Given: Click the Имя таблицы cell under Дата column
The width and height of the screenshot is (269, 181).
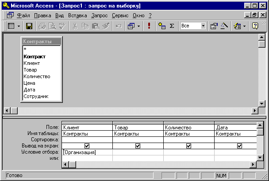Looking at the screenshot, I should coord(235,134).
